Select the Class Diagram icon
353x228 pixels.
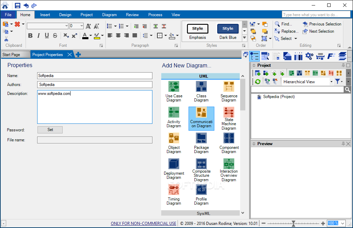(x=201, y=86)
